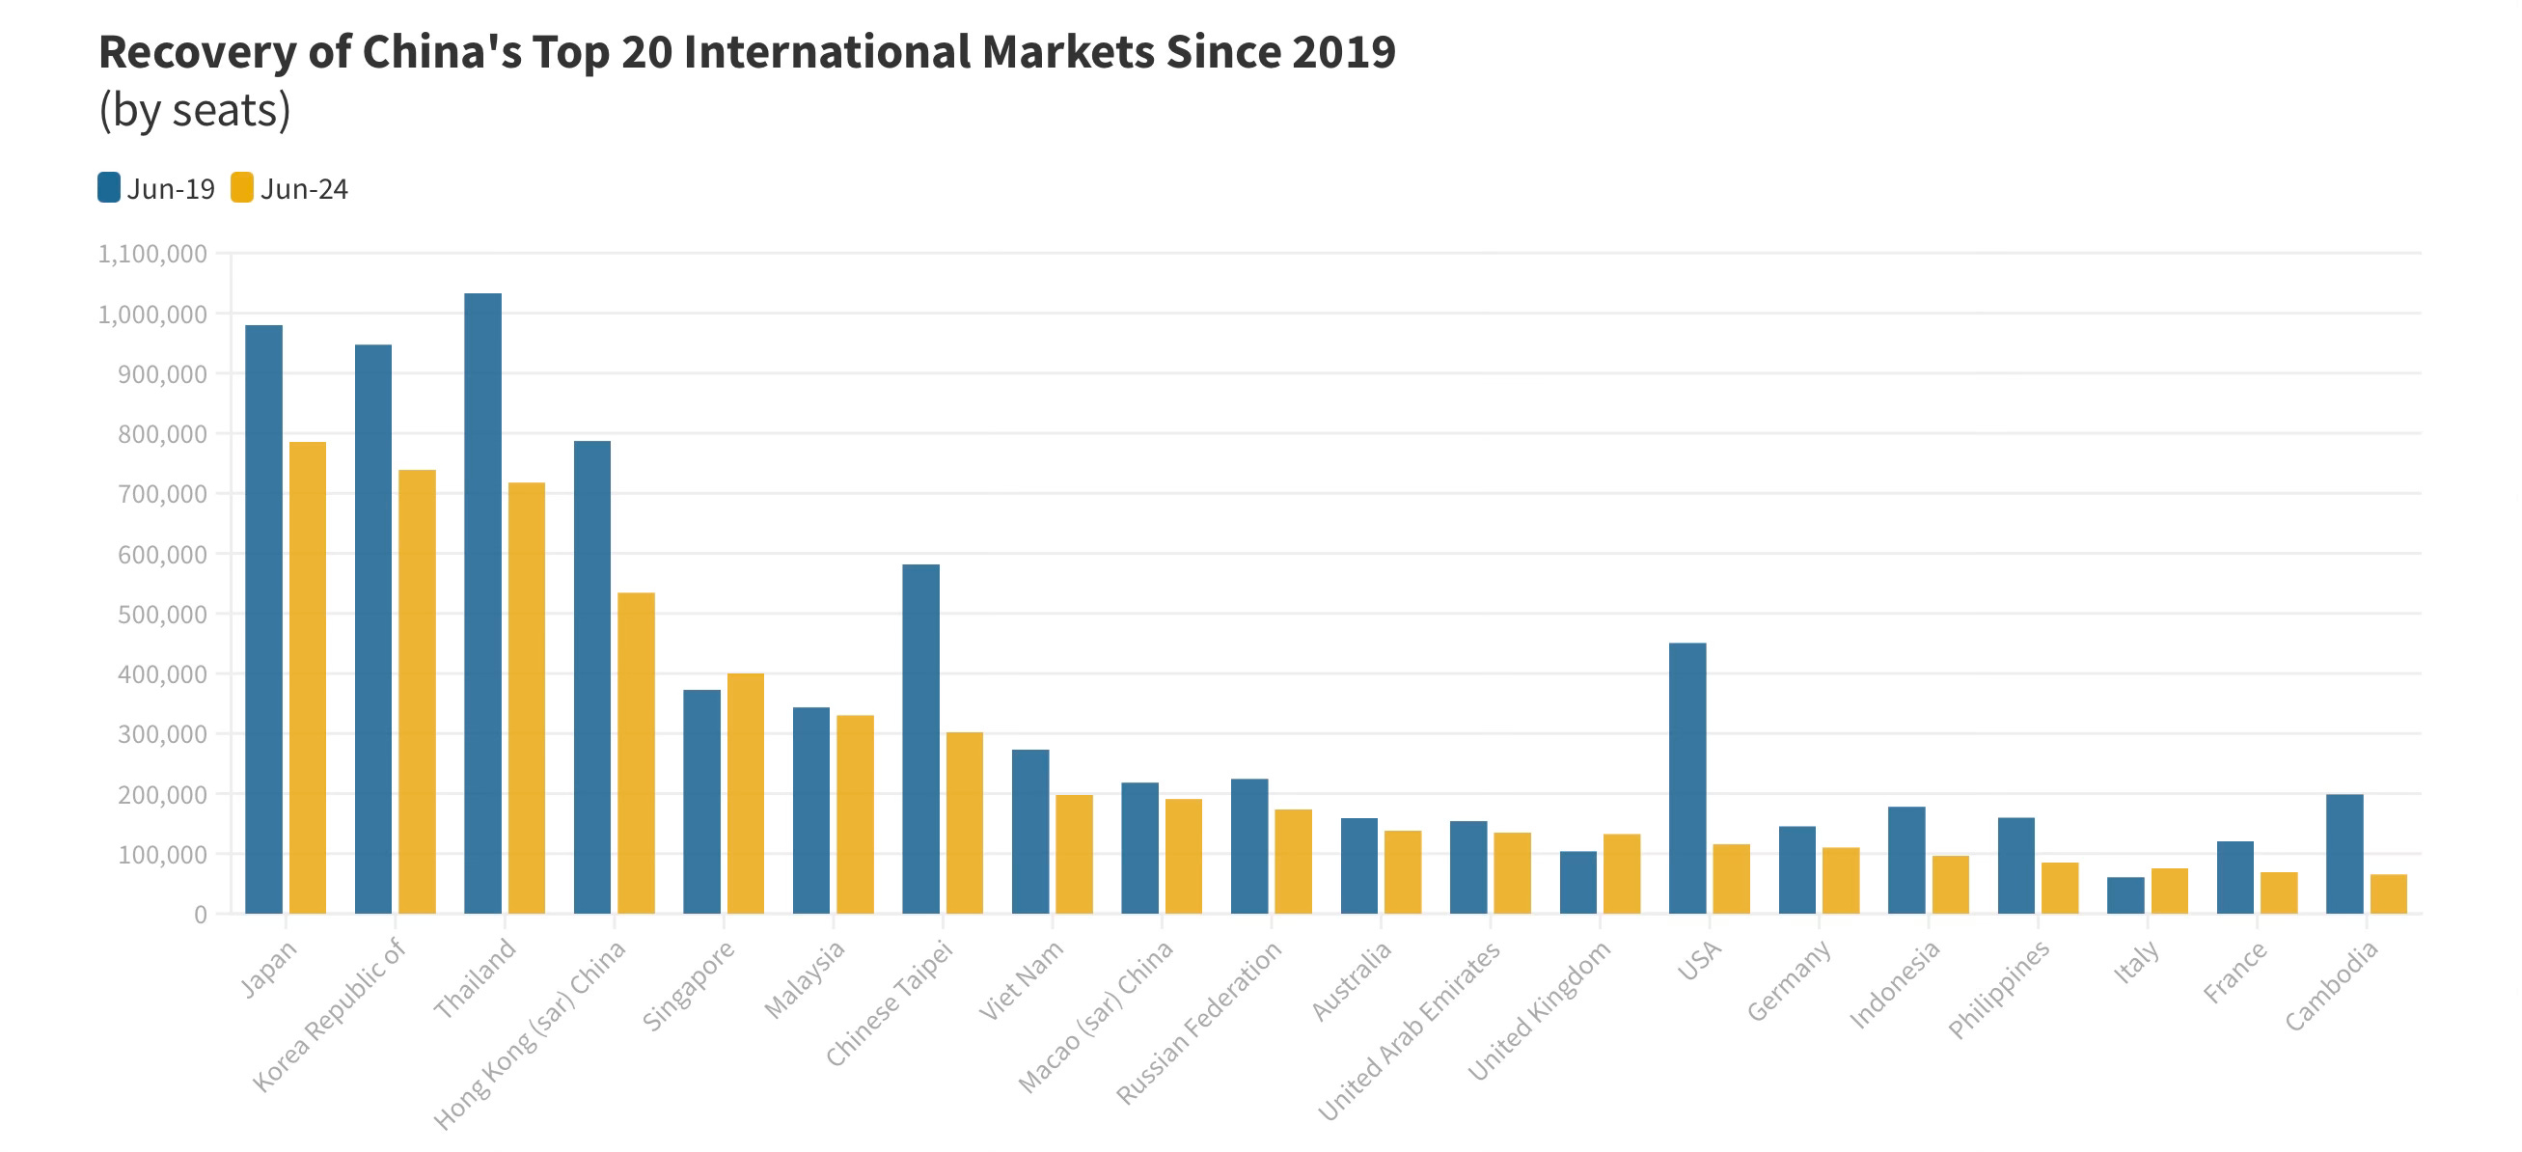Image resolution: width=2522 pixels, height=1152 pixels.
Task: Select Italy's yellow Jun-24 bar
Action: pos(2169,891)
